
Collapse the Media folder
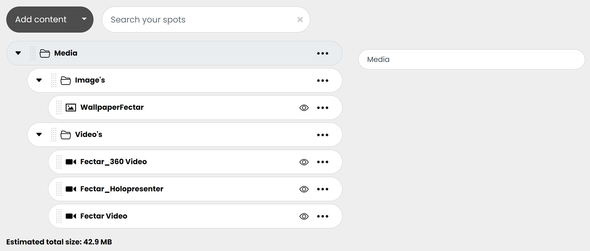(18, 53)
